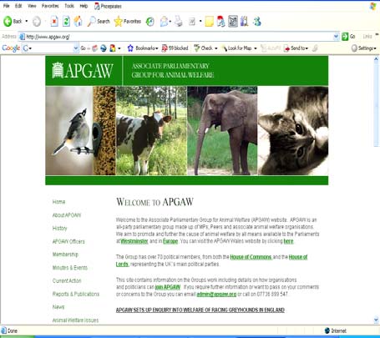Expand the Google toolbar Bookmarks dropdown
Image resolution: width=380 pixels, height=338 pixels.
click(x=143, y=48)
